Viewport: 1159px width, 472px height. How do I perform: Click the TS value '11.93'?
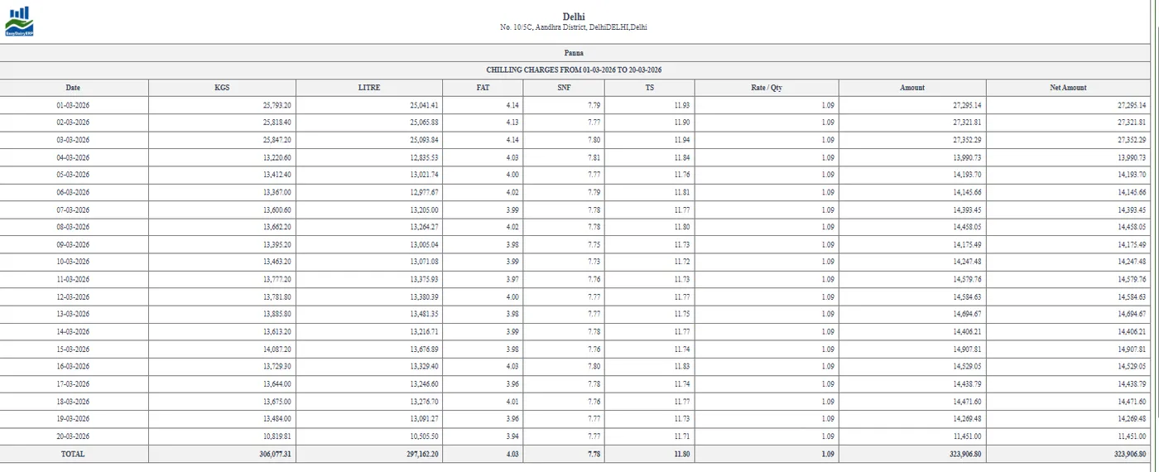click(682, 105)
